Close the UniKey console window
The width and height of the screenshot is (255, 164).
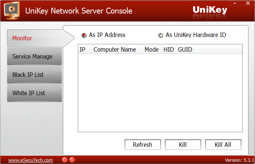[248, 3]
